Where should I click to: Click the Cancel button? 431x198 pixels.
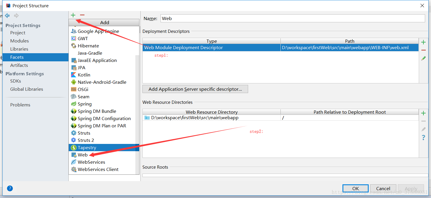[x=383, y=188]
